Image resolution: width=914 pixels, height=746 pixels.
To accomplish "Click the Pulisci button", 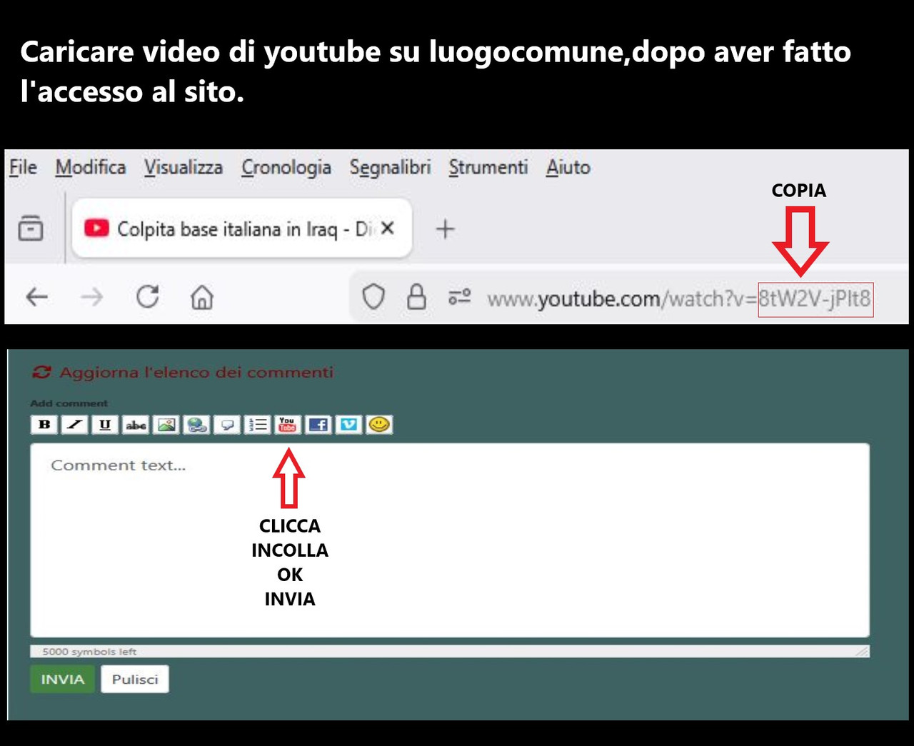I will (x=135, y=679).
